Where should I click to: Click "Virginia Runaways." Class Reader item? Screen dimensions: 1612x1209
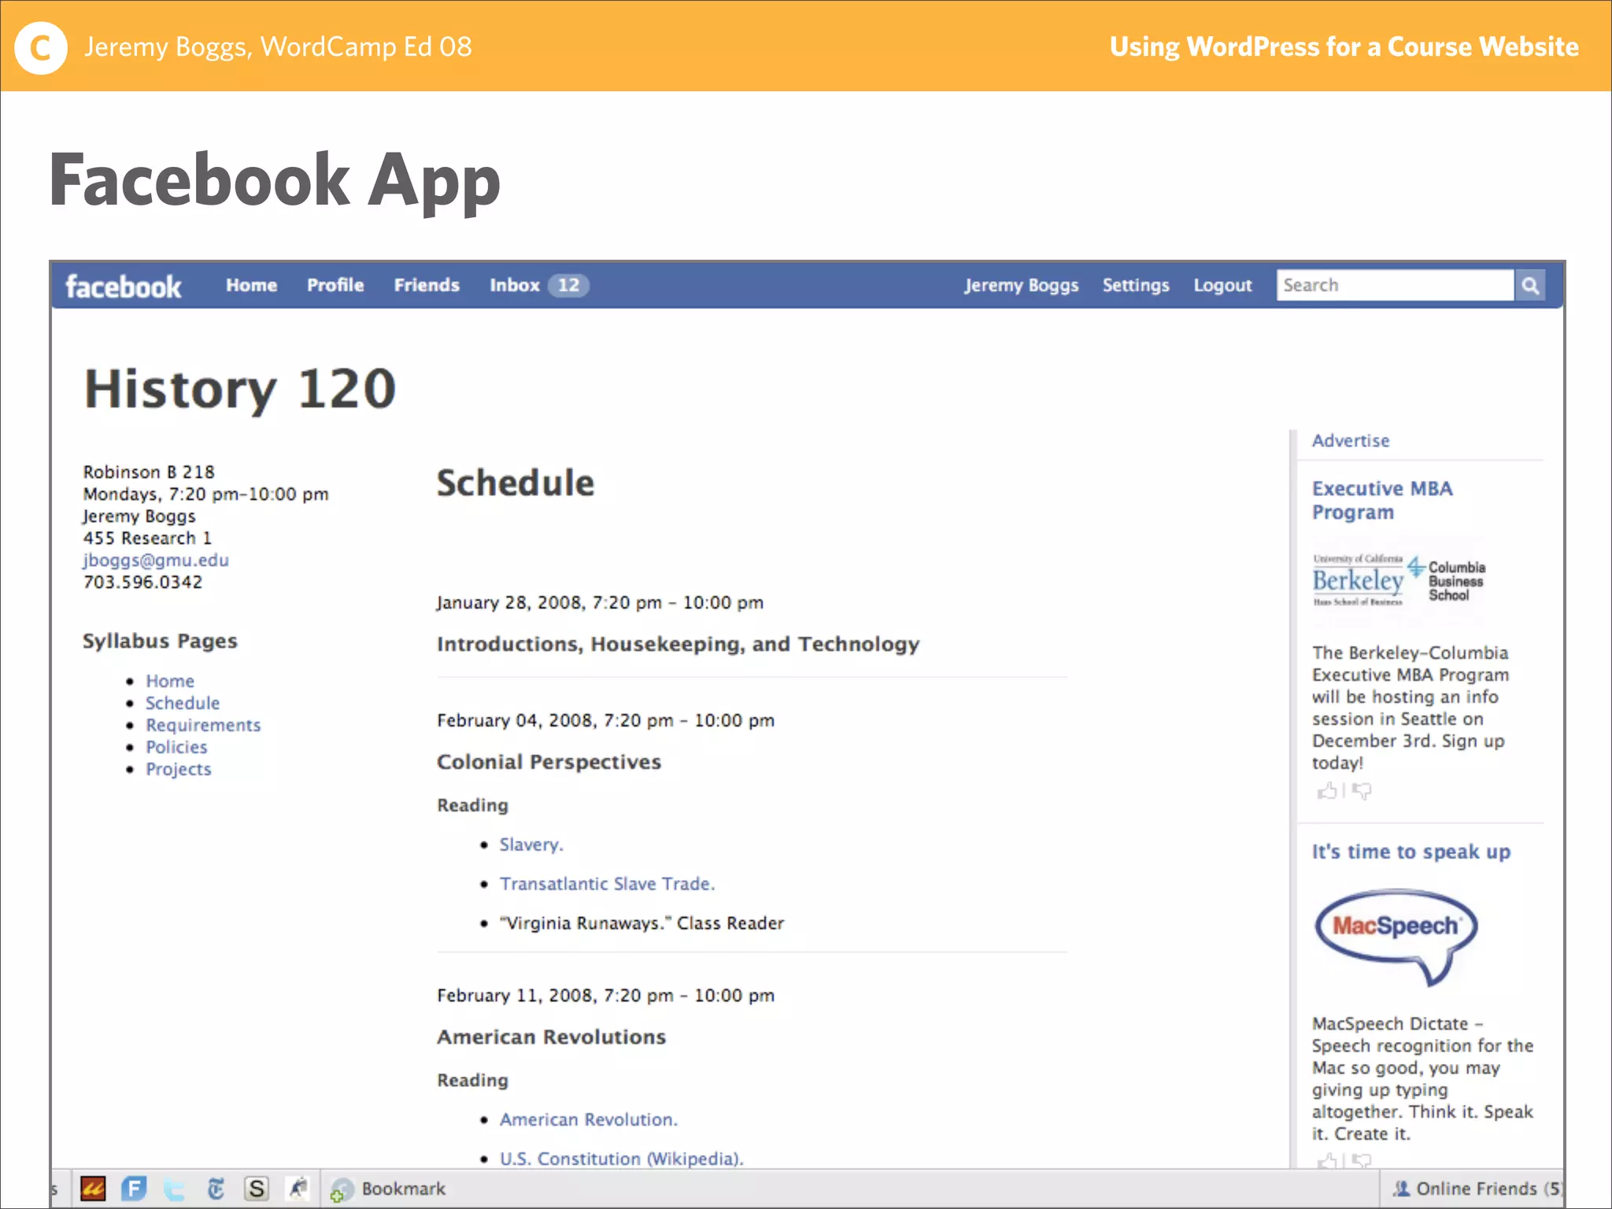tap(641, 923)
